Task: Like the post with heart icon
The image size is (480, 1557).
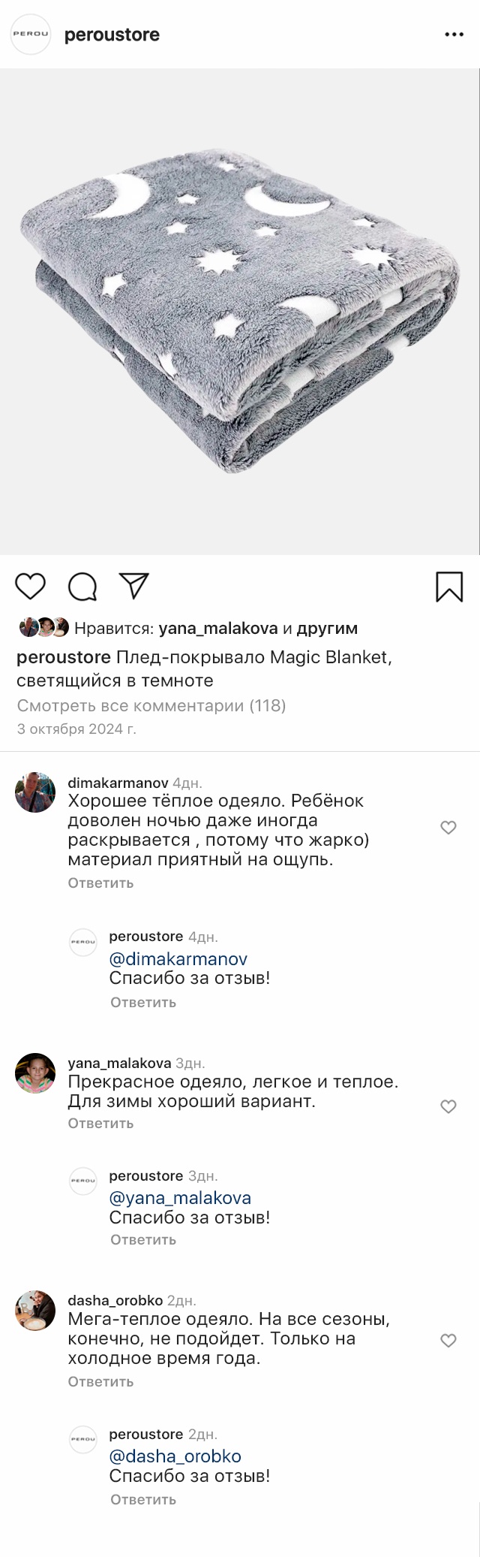Action: coord(31,586)
